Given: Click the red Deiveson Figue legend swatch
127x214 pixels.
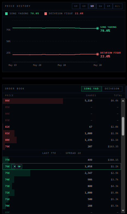Looking at the screenshot, I should (46, 13).
